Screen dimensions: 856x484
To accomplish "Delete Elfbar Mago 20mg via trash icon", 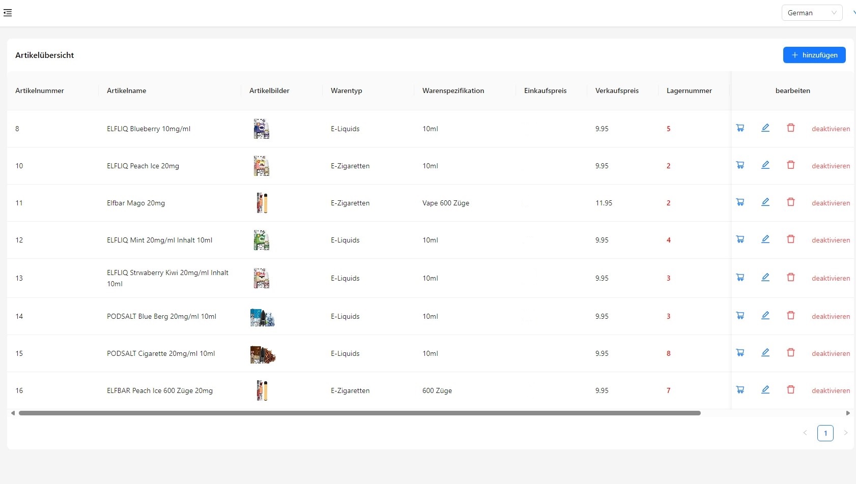I will [x=791, y=202].
